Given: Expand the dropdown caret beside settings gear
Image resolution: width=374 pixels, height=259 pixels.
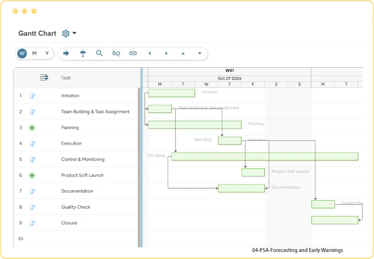Looking at the screenshot, I should (x=74, y=33).
